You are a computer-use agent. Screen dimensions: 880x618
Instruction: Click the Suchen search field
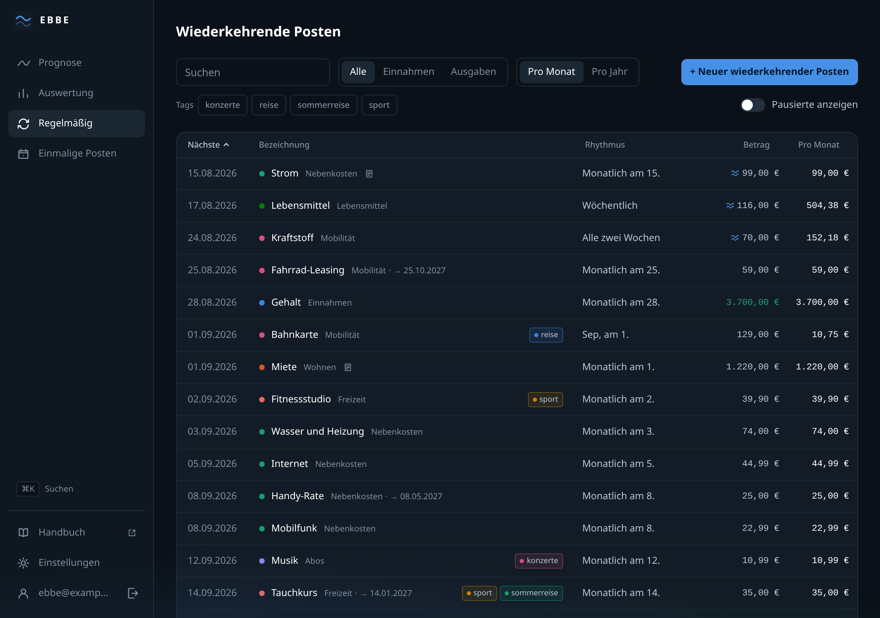tap(253, 72)
